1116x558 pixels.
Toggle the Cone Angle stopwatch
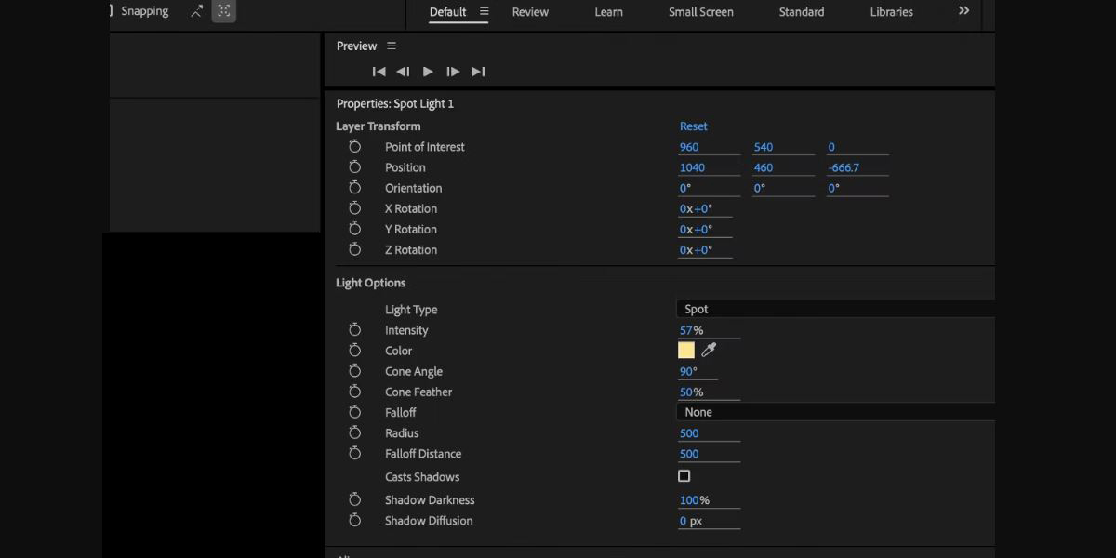pos(354,371)
